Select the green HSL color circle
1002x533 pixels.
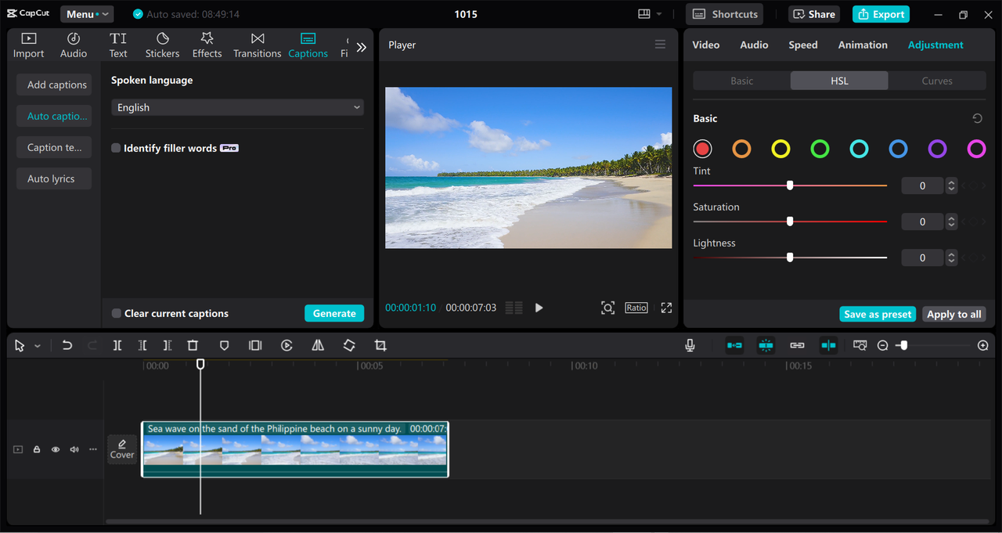click(x=820, y=149)
